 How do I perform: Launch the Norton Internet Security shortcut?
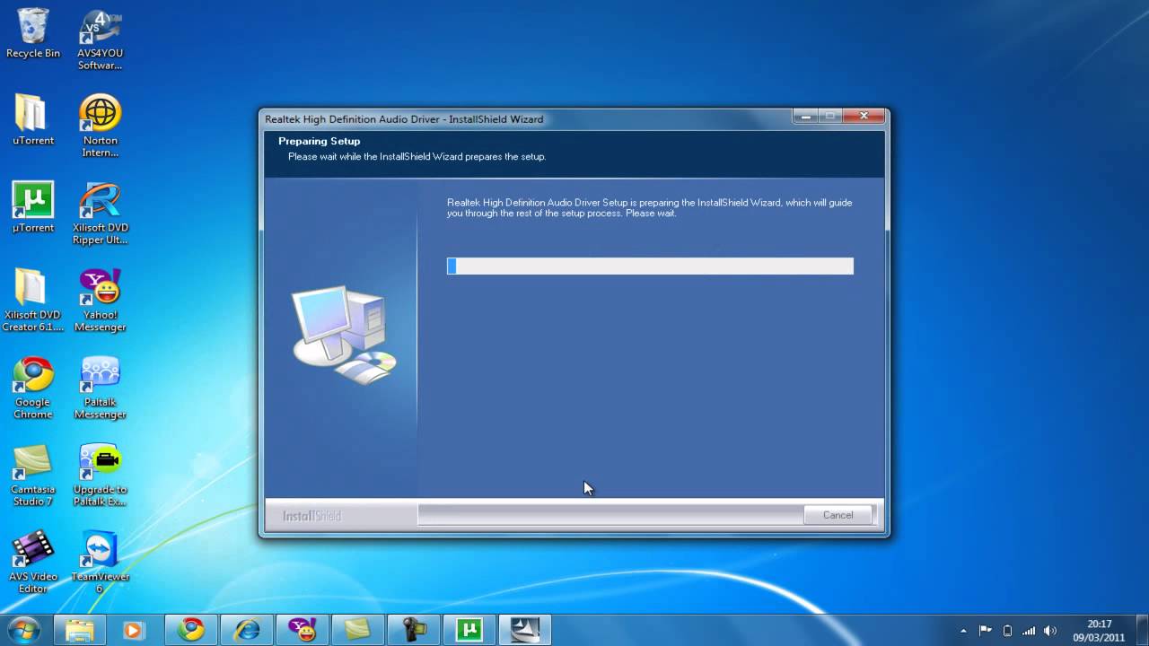(100, 127)
